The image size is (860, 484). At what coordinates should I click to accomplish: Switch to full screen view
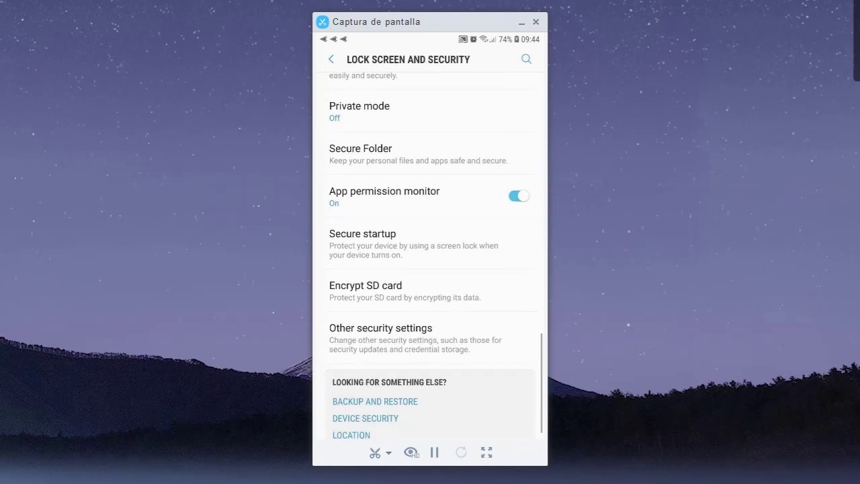tap(486, 453)
